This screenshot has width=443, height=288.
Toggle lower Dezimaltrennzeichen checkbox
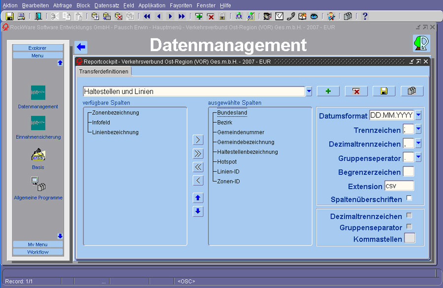[x=409, y=215]
